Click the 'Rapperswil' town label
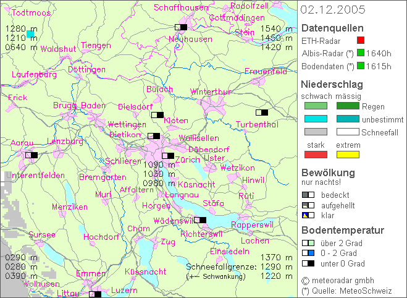Image resolution: width=407 pixels, height=298 pixels. [x=253, y=224]
